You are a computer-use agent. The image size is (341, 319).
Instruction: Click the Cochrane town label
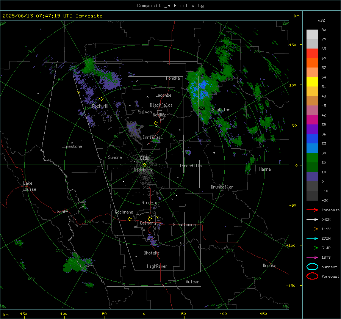tap(124, 212)
